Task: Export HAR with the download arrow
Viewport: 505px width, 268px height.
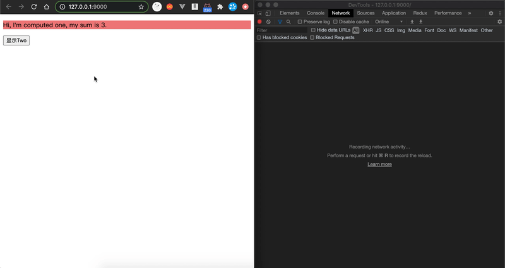Action: [420, 21]
